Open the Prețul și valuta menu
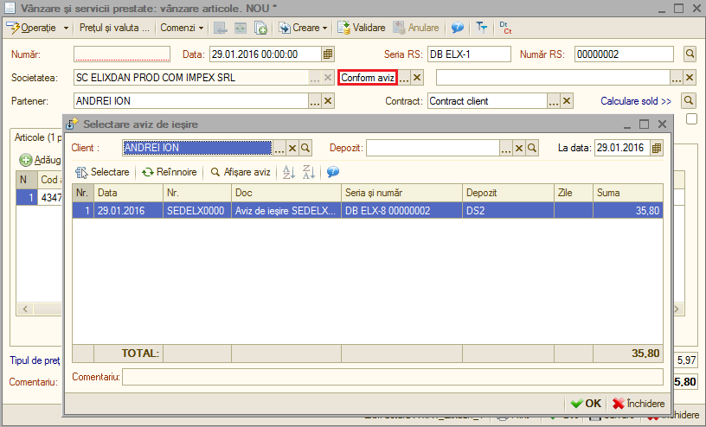 tap(114, 28)
